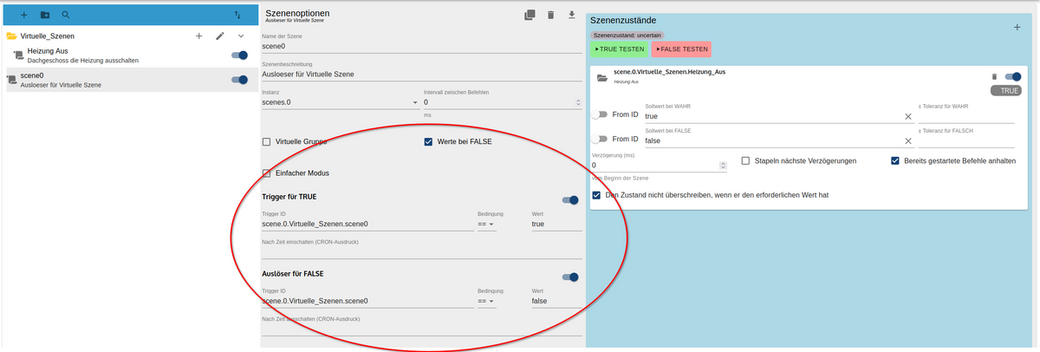Viewport: 1040px width, 352px height.
Task: Open Bedingung dropdown for the TRUE trigger
Action: coord(486,224)
